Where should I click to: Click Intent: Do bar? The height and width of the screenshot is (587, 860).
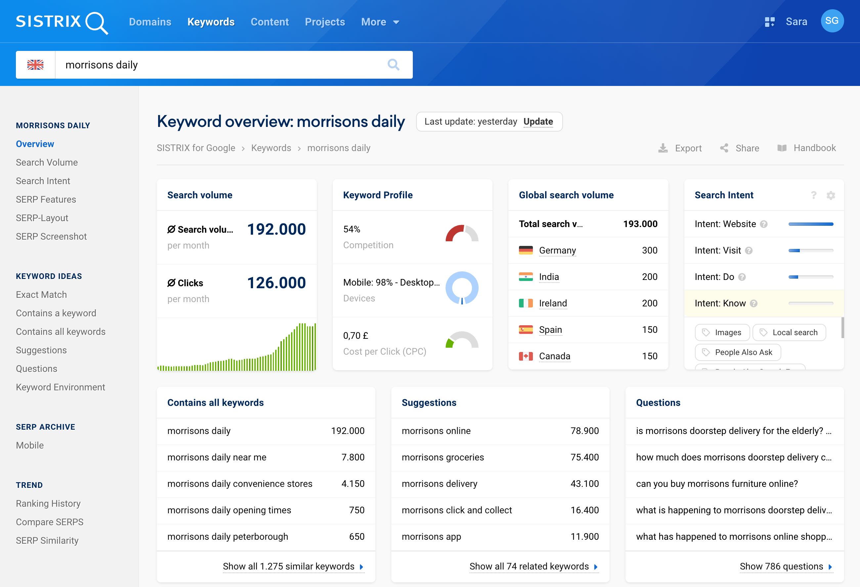pos(810,277)
